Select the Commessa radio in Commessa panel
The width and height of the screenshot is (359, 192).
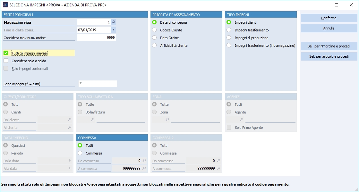click(80, 153)
